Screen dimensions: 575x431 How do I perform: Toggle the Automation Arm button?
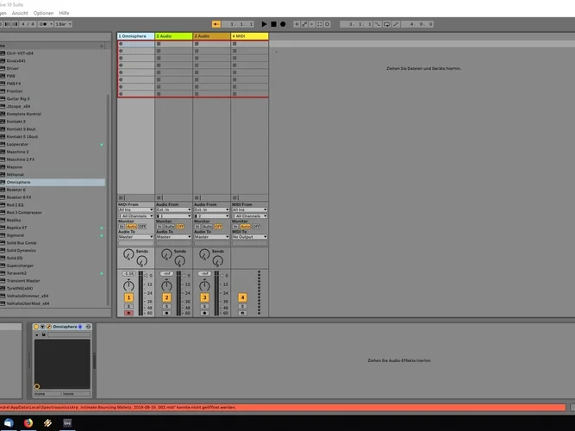point(304,24)
